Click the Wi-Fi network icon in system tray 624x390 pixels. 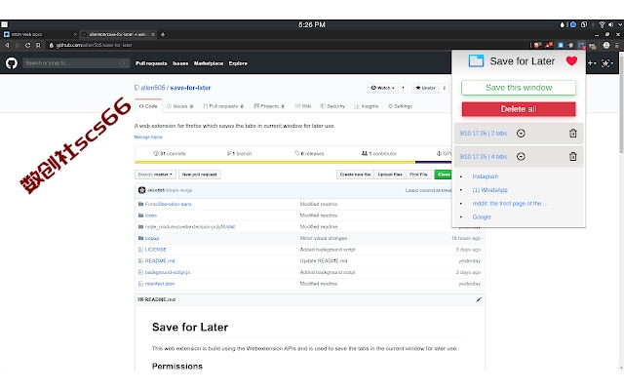click(602, 24)
